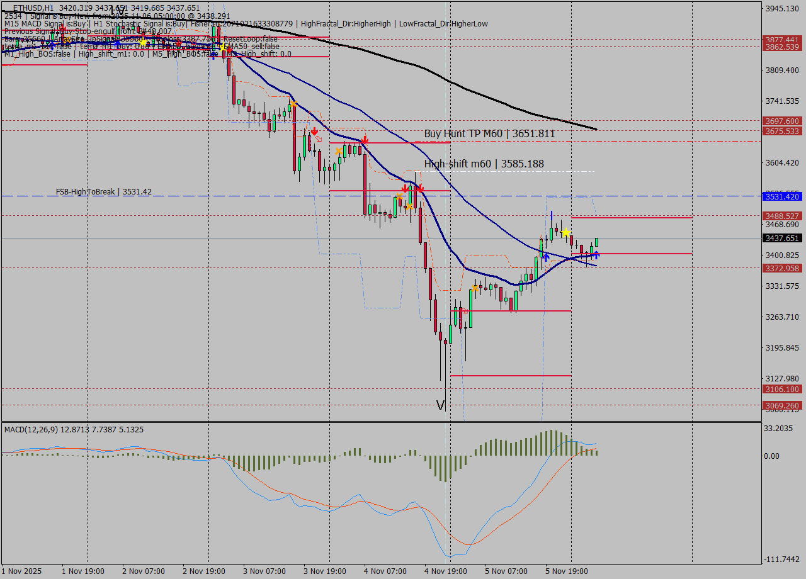This screenshot has height=579, width=806.
Task: Click the current price 3437.651 tag
Action: pyautogui.click(x=781, y=238)
